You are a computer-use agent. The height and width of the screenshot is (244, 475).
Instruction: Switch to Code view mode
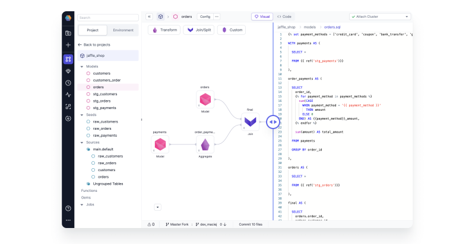pyautogui.click(x=284, y=17)
